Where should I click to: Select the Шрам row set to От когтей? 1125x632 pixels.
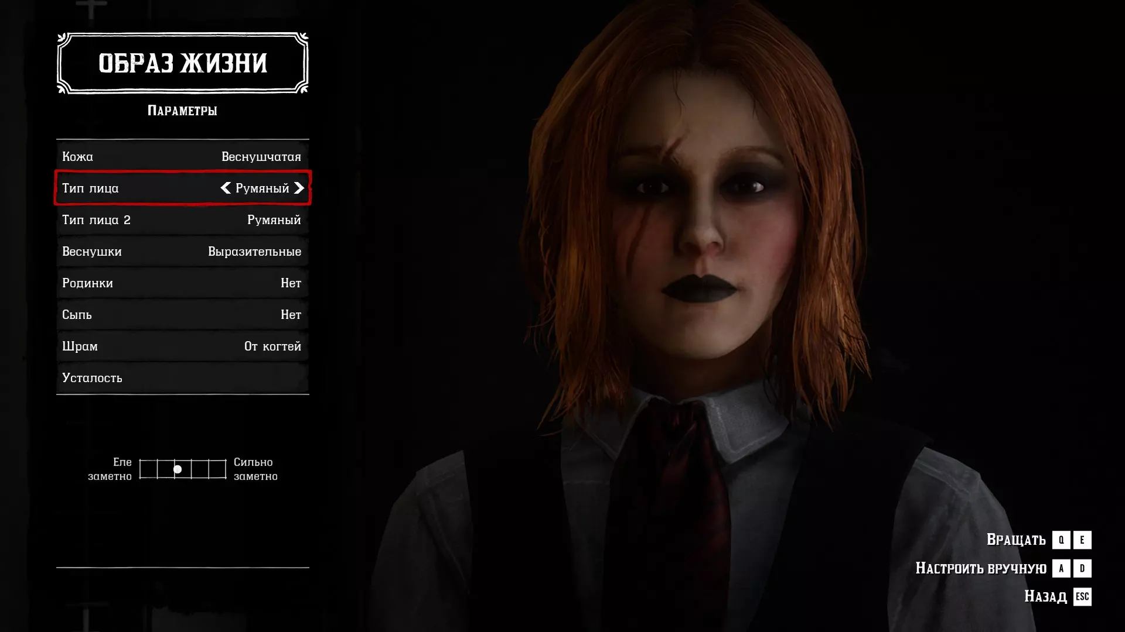(182, 346)
